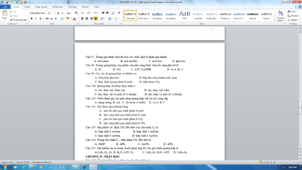Image resolution: width=302 pixels, height=170 pixels.
Task: Click the Bullets list icon
Action: [83, 13]
